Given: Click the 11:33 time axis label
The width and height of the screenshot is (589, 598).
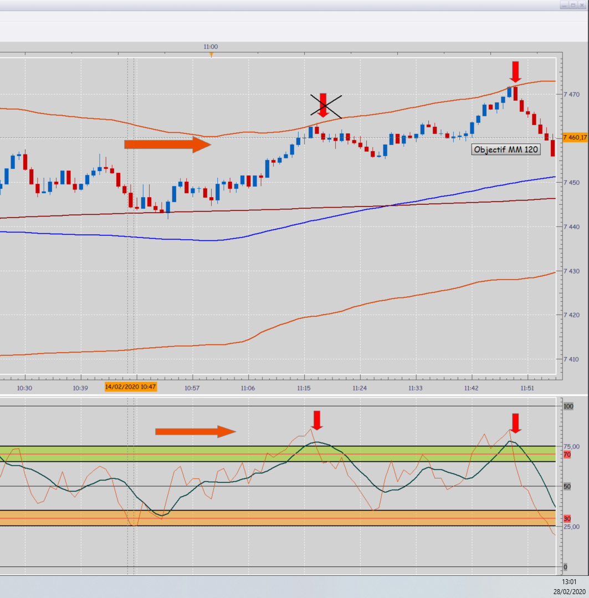Looking at the screenshot, I should [x=416, y=388].
